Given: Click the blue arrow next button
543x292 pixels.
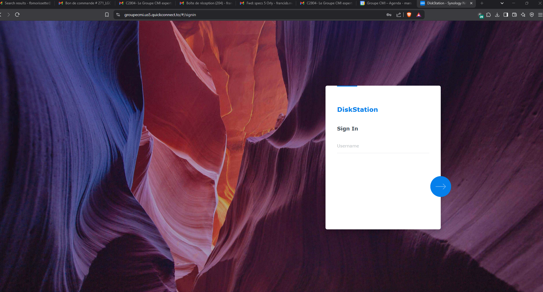Looking at the screenshot, I should (440, 187).
